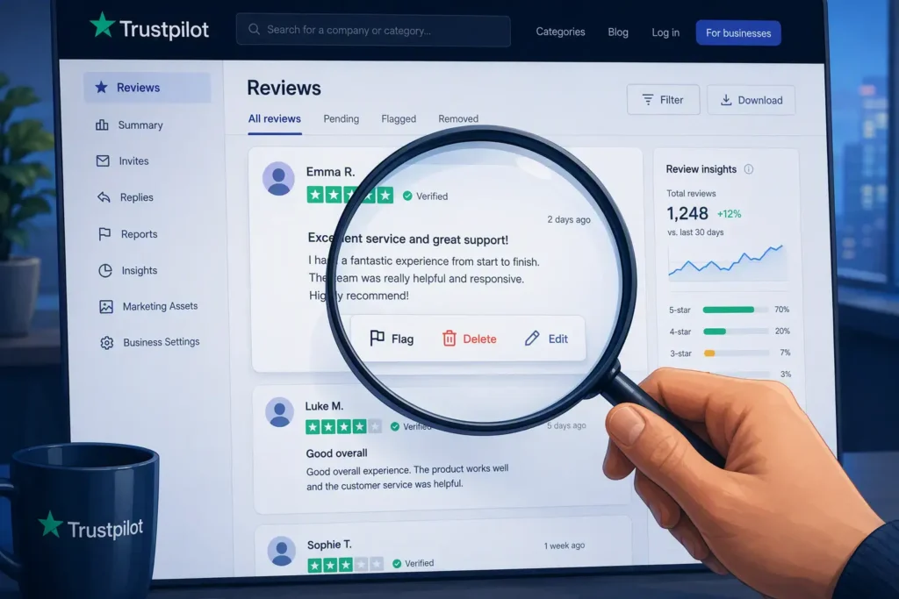
Task: Click the For businesses button
Action: click(x=738, y=32)
